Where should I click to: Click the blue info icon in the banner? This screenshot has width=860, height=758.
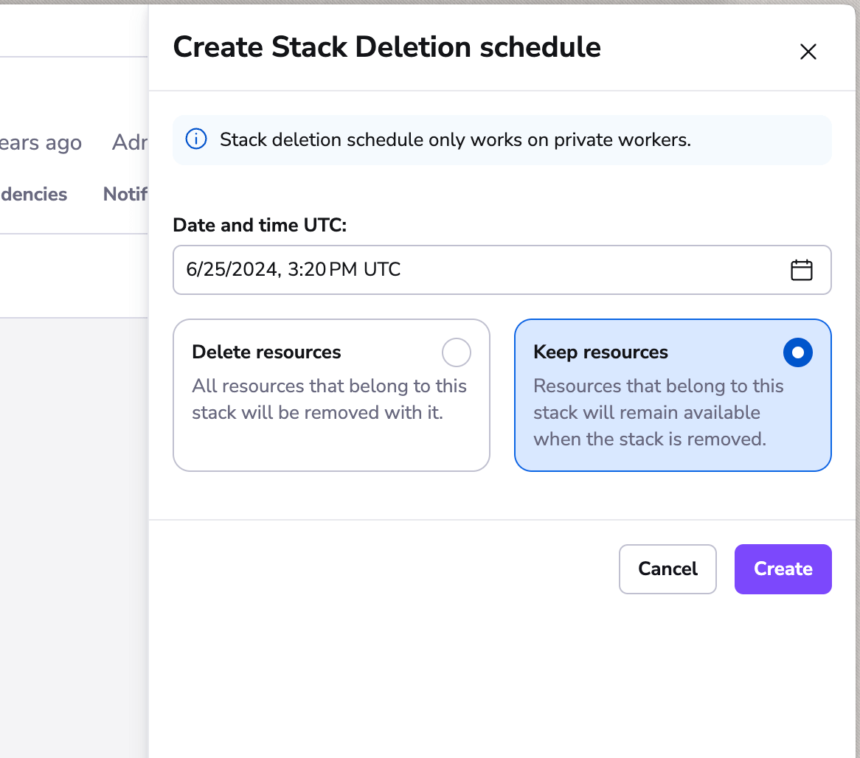(x=195, y=139)
